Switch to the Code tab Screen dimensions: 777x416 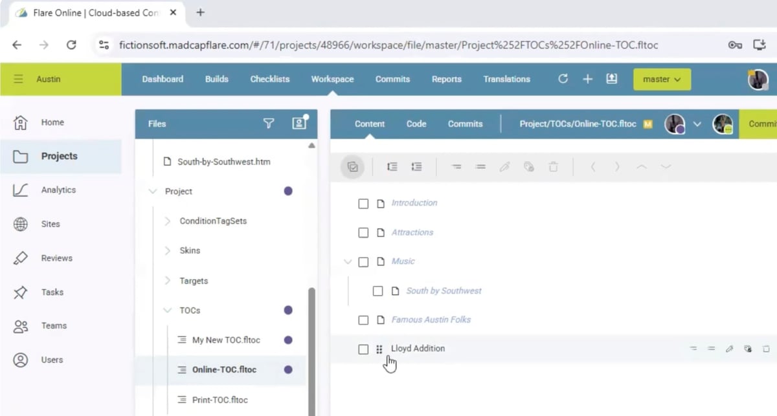(x=416, y=124)
